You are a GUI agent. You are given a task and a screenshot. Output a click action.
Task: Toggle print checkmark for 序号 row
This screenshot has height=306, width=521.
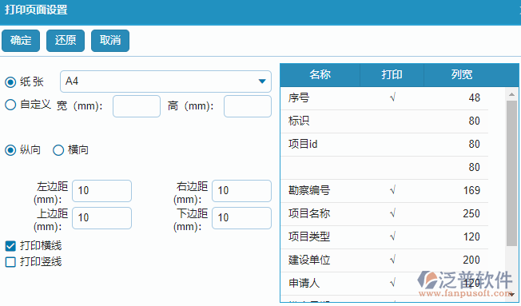pos(392,98)
